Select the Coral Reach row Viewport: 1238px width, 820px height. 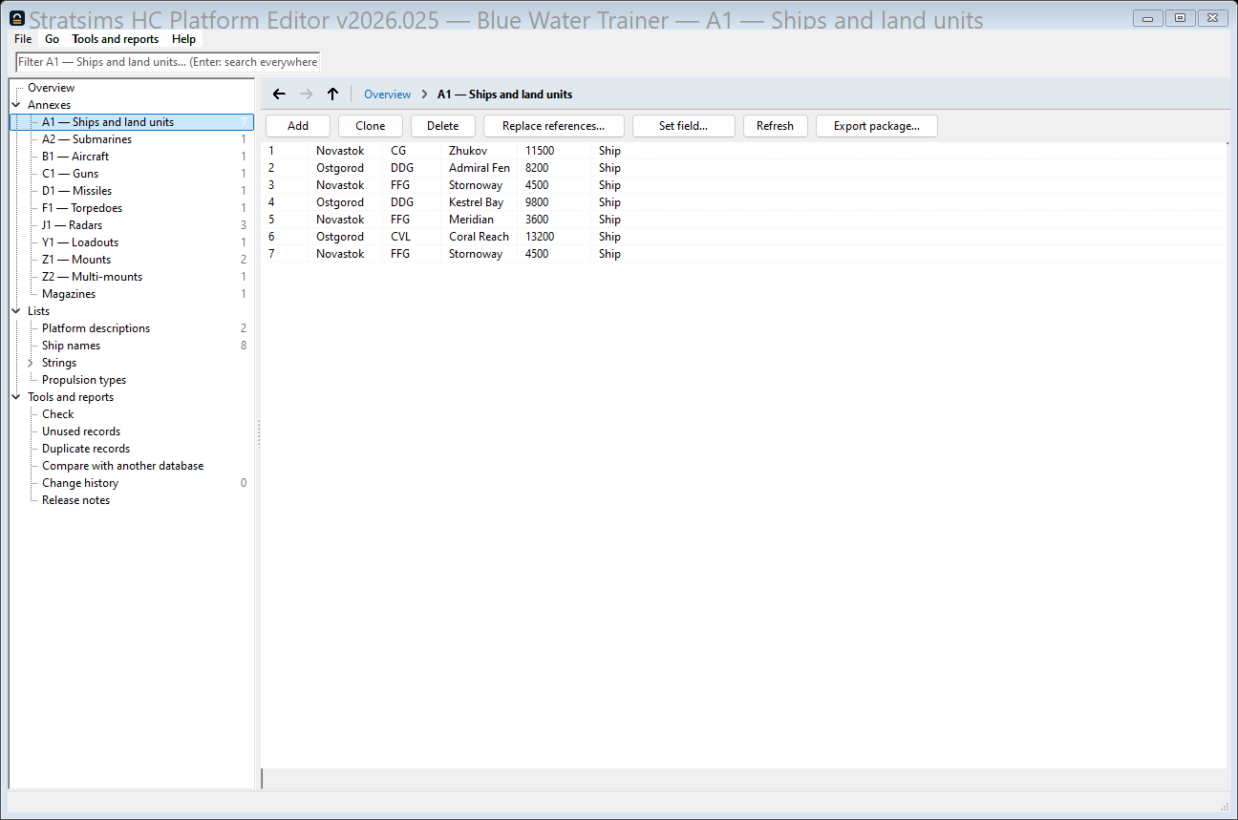click(x=744, y=237)
